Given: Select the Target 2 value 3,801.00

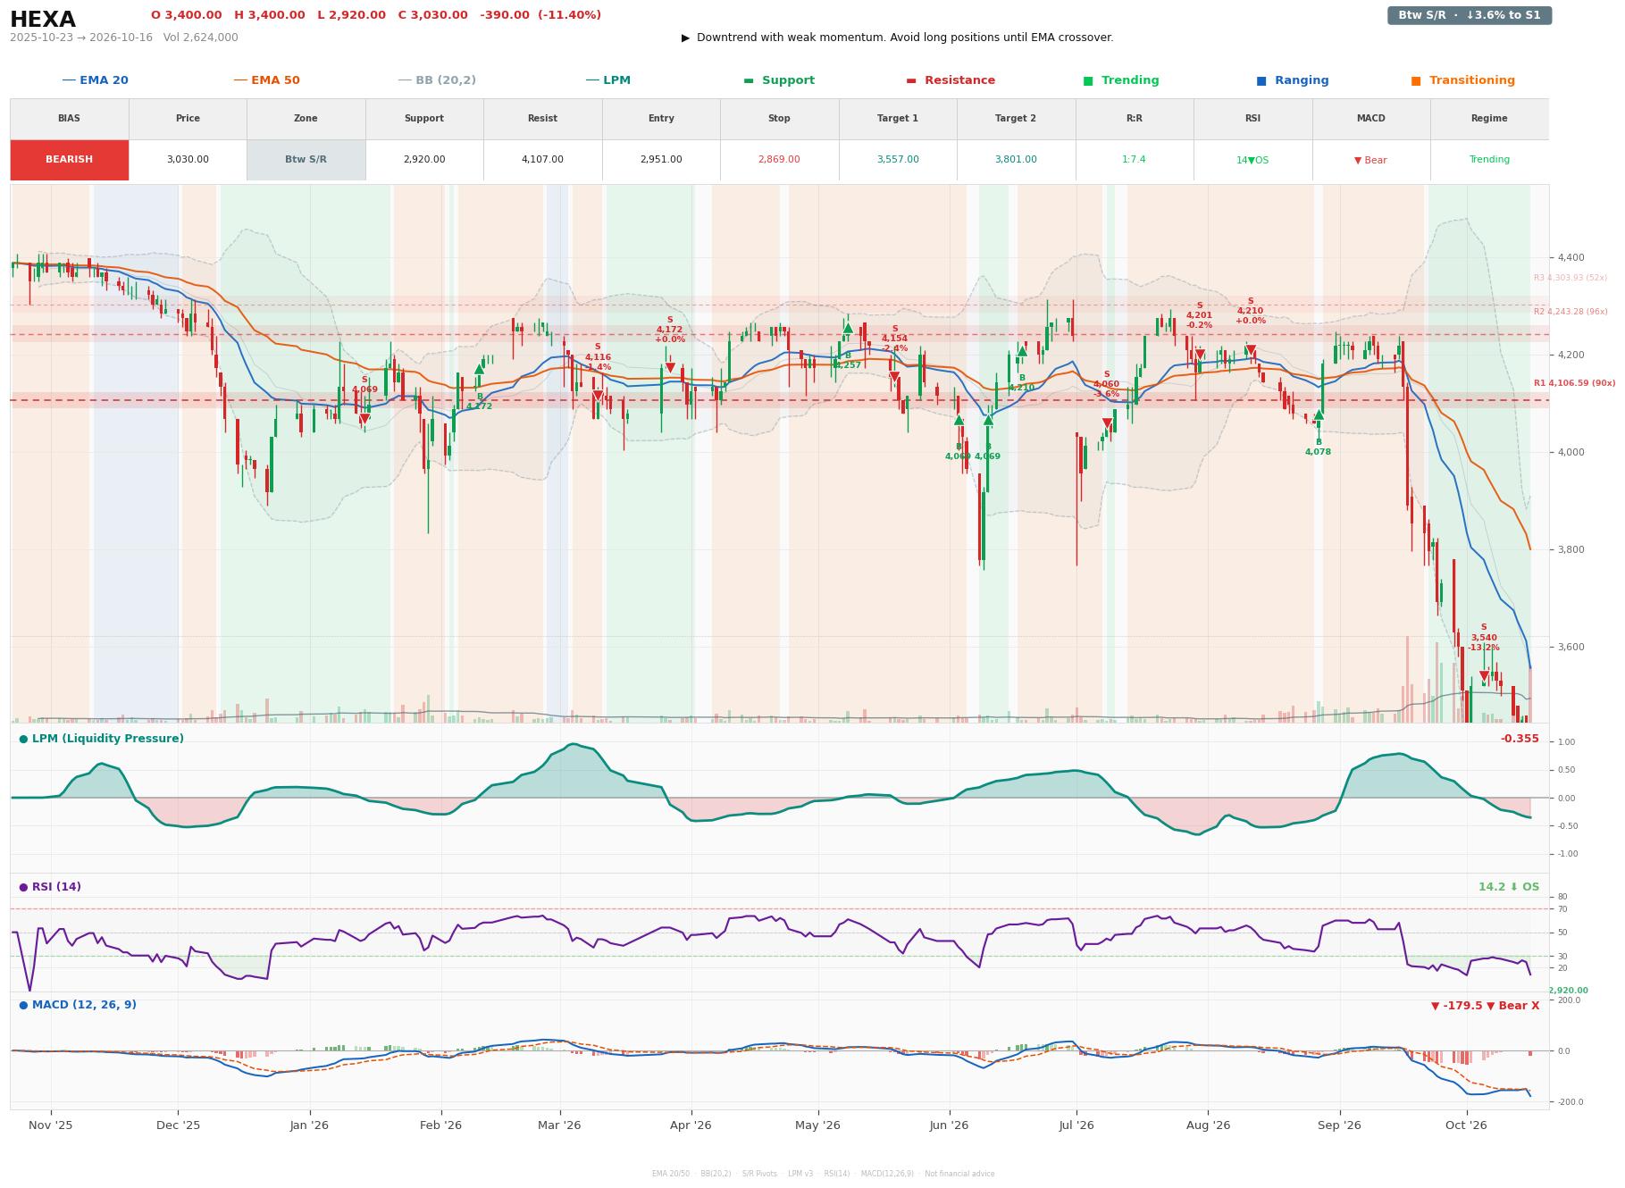Looking at the screenshot, I should coord(1016,160).
